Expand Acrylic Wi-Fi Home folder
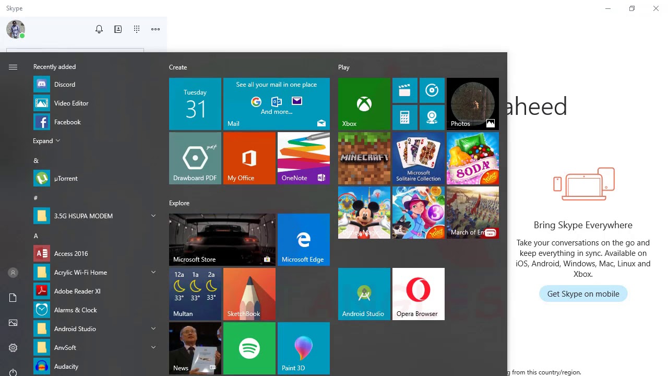 (x=153, y=272)
